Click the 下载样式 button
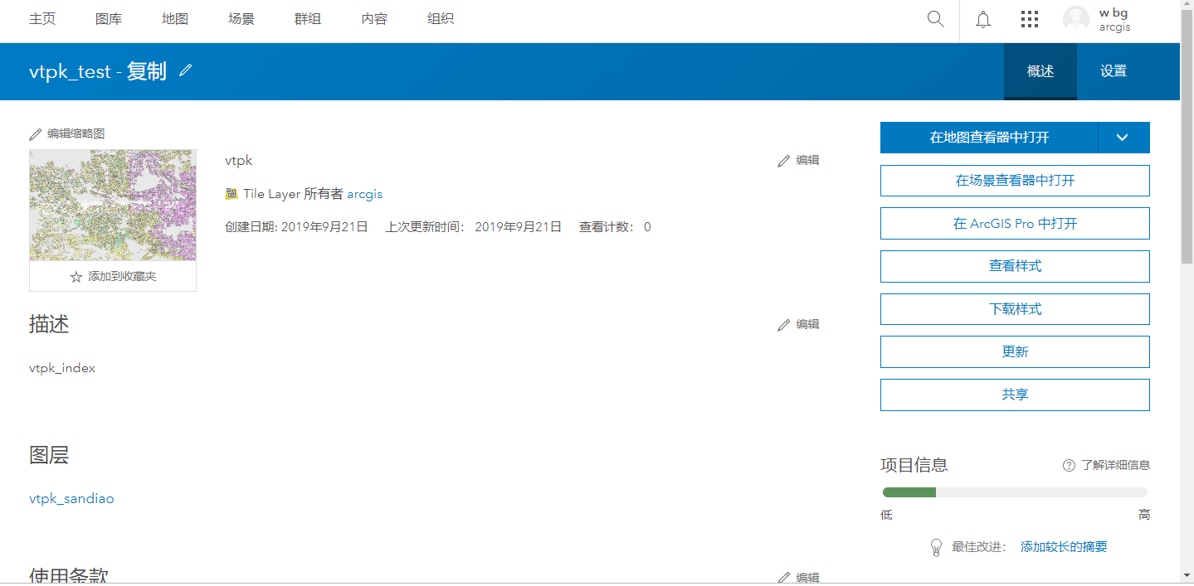The image size is (1194, 586). 1015,309
